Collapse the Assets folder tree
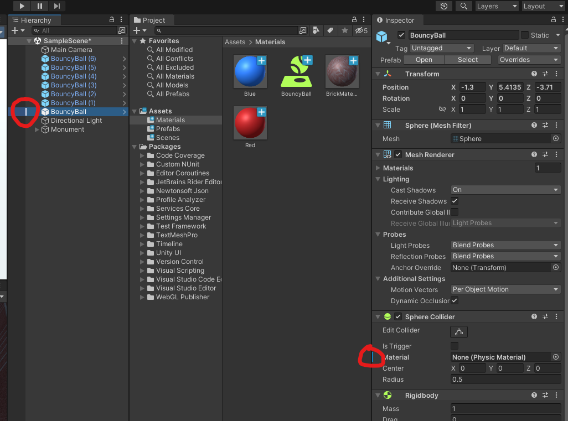568x421 pixels. (135, 111)
